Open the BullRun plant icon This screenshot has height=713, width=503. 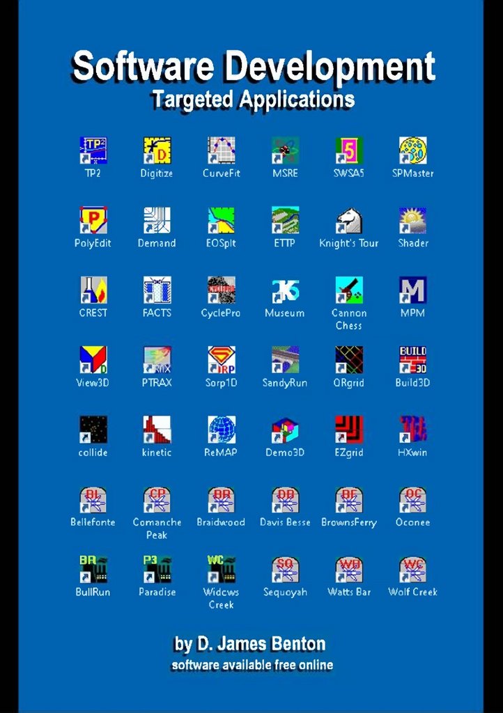click(x=93, y=569)
